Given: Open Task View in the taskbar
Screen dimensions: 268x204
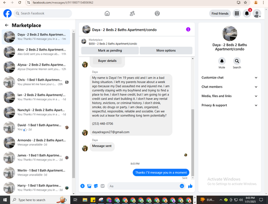Looking at the screenshot, I should 76,200.
